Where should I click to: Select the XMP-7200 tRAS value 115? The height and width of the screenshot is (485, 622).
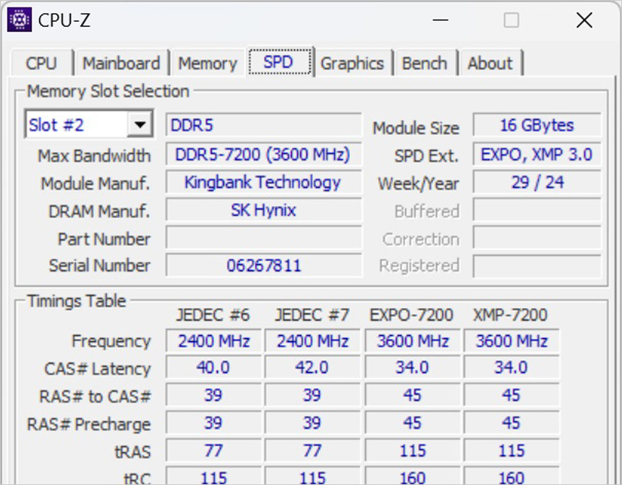512,450
